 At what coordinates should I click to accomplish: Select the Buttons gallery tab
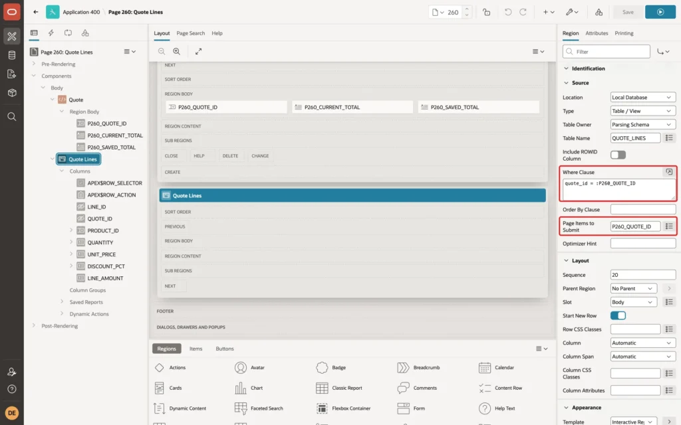tap(225, 349)
